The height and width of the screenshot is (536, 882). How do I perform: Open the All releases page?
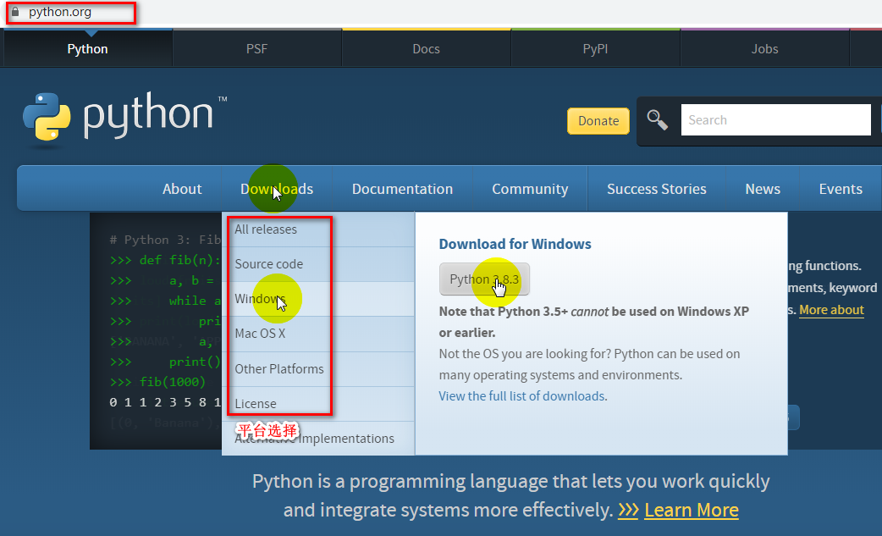coord(266,229)
